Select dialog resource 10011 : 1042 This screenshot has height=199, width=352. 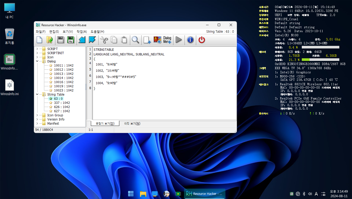pos(64,66)
